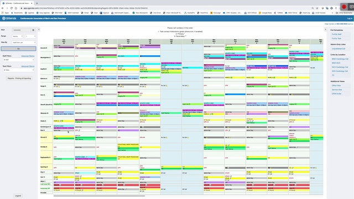Open the Range units dropdown
This screenshot has height=199, width=354.
(x=17, y=36)
